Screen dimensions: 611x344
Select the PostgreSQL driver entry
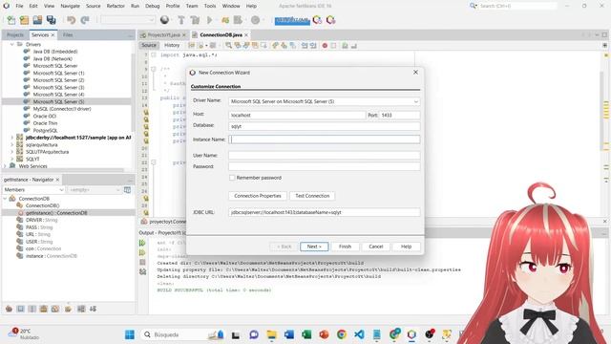point(45,130)
